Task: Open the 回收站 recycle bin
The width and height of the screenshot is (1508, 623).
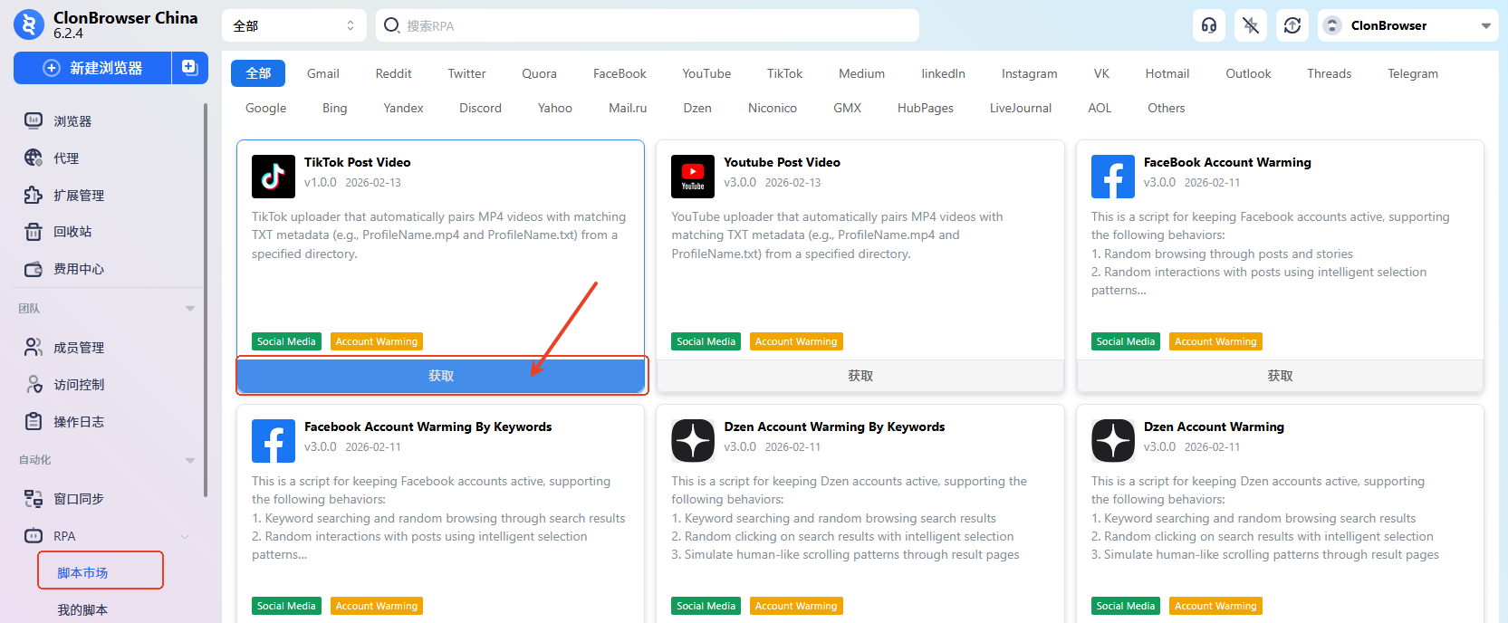Action: pos(72,232)
